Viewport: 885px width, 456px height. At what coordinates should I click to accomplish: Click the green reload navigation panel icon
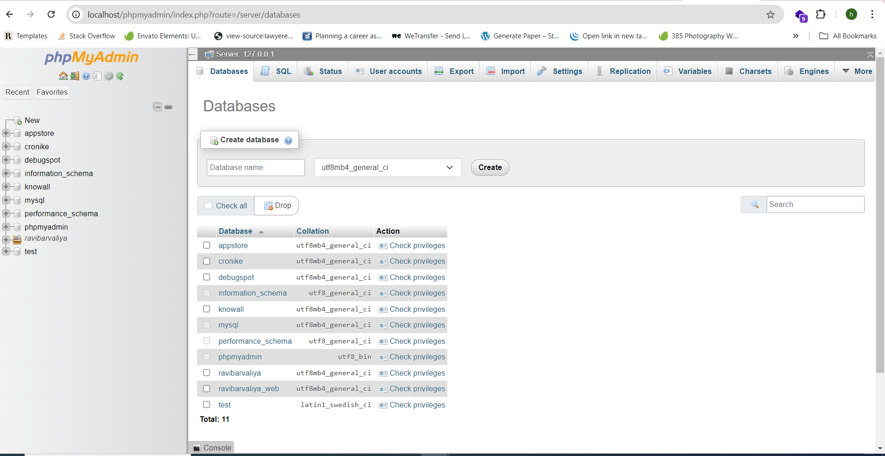click(x=120, y=76)
